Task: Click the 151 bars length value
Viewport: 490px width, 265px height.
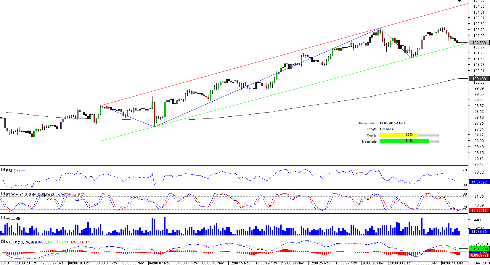Action: point(386,129)
